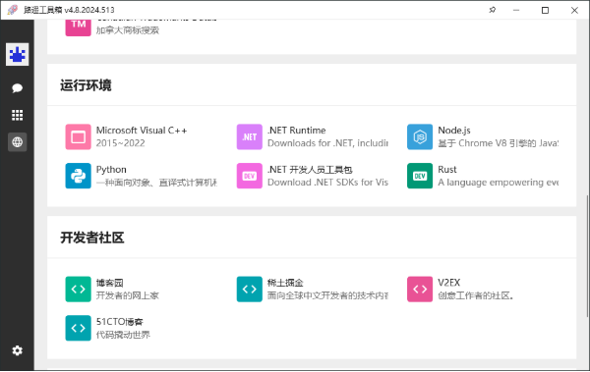This screenshot has width=590, height=372.
Task: Click the 加拿大商标搜索 TM icon
Action: 79,27
